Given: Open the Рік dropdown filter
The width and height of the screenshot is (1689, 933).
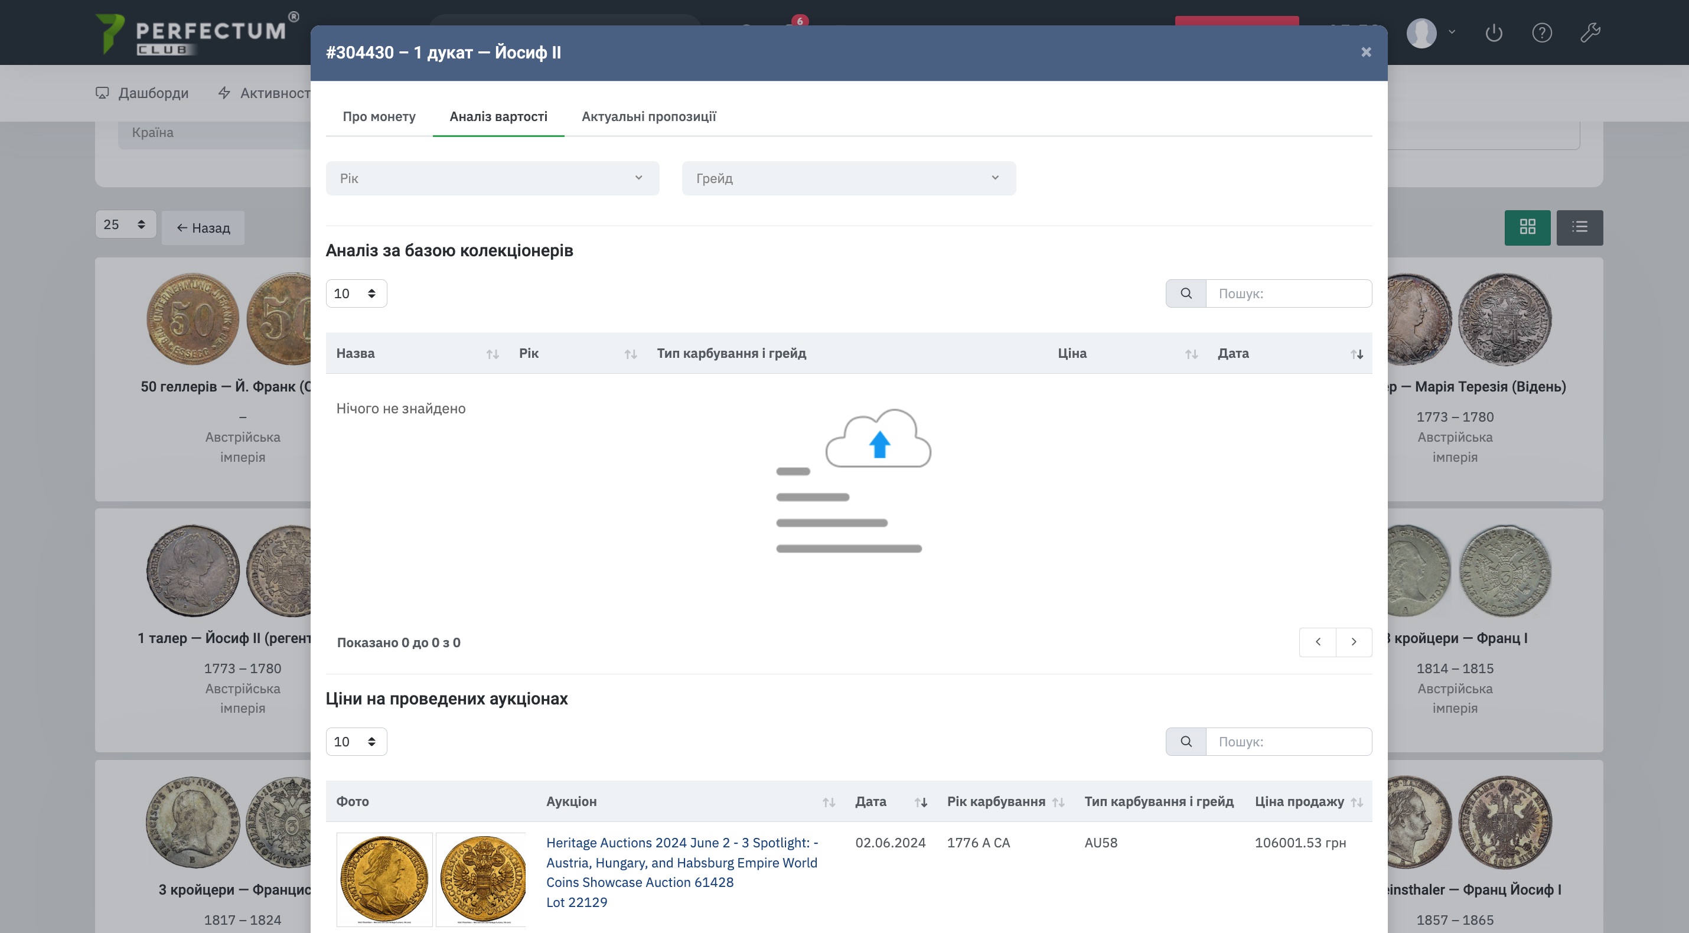Looking at the screenshot, I should (x=492, y=178).
